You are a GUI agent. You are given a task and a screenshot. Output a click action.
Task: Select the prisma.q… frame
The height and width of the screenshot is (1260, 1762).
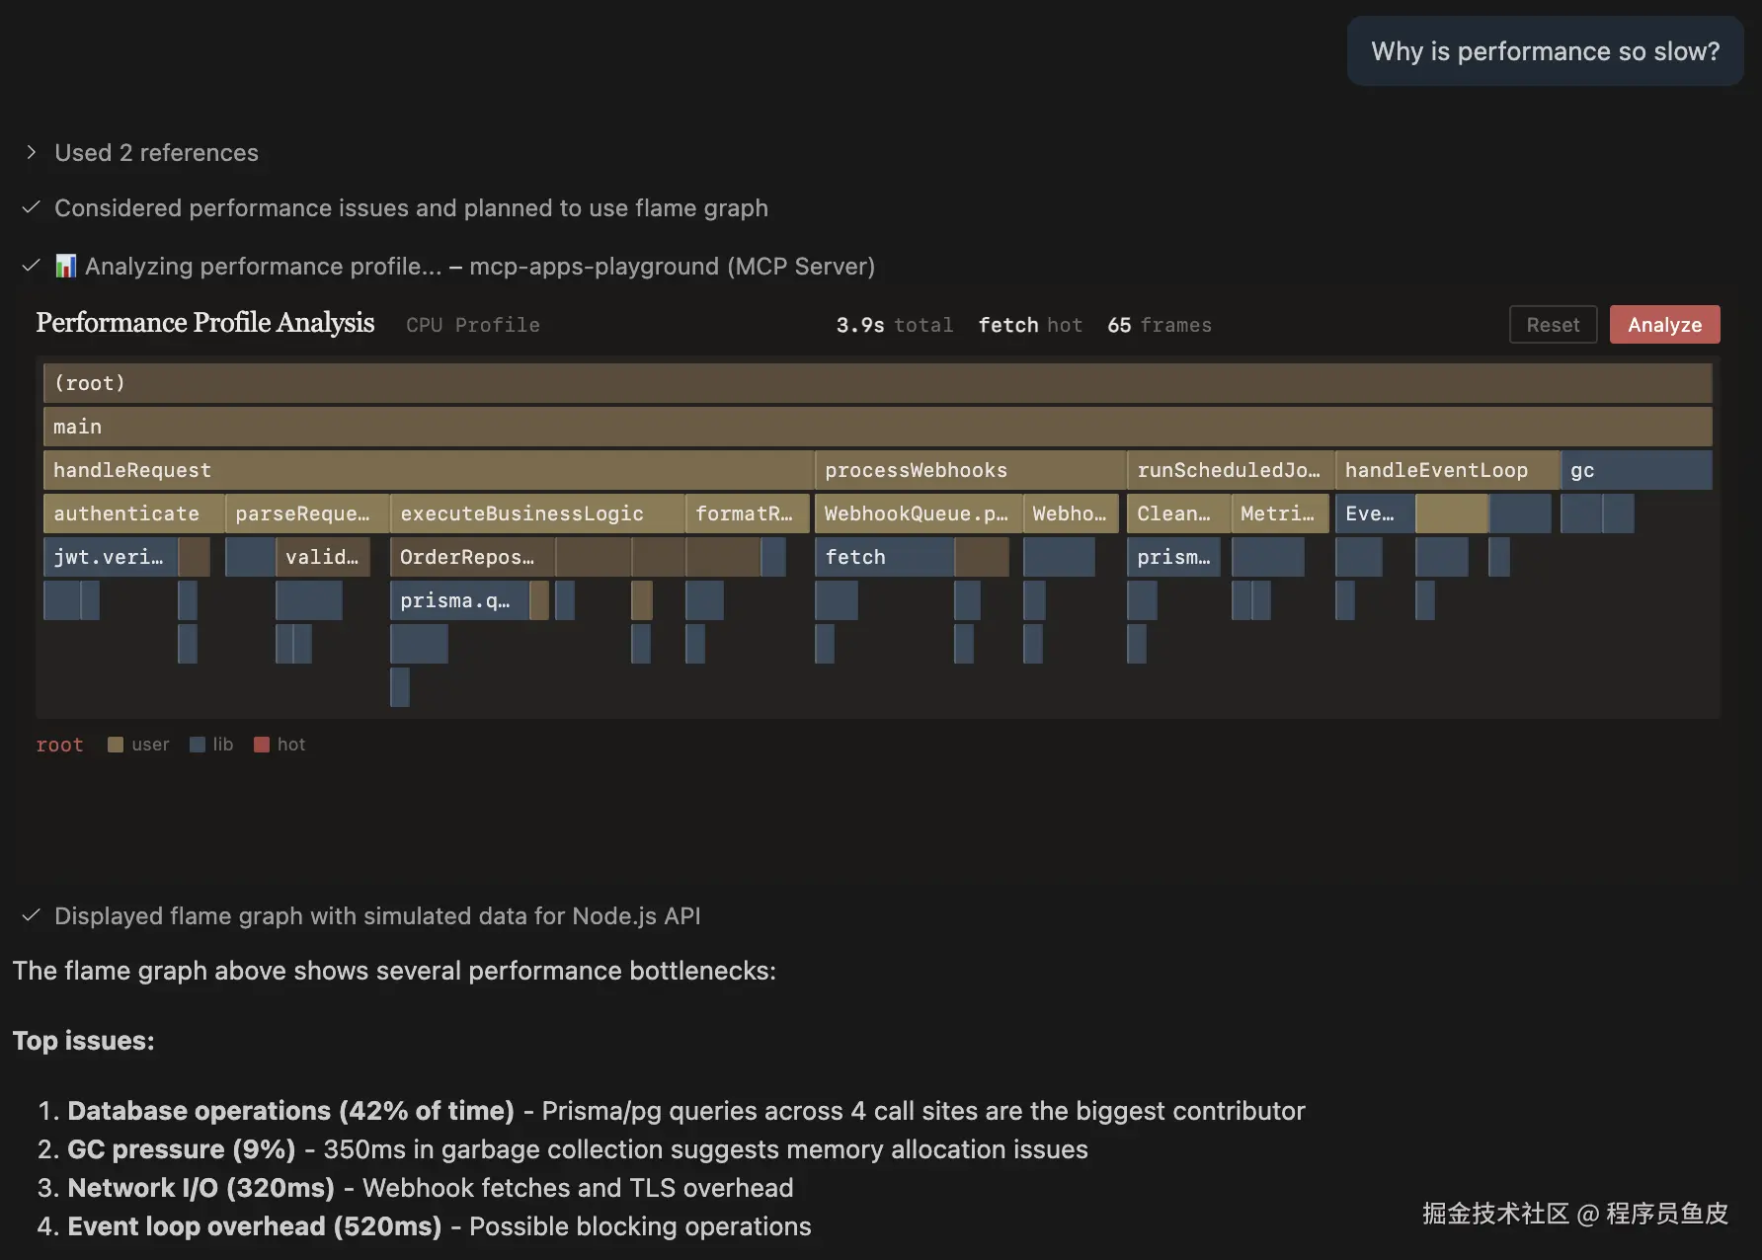point(459,600)
